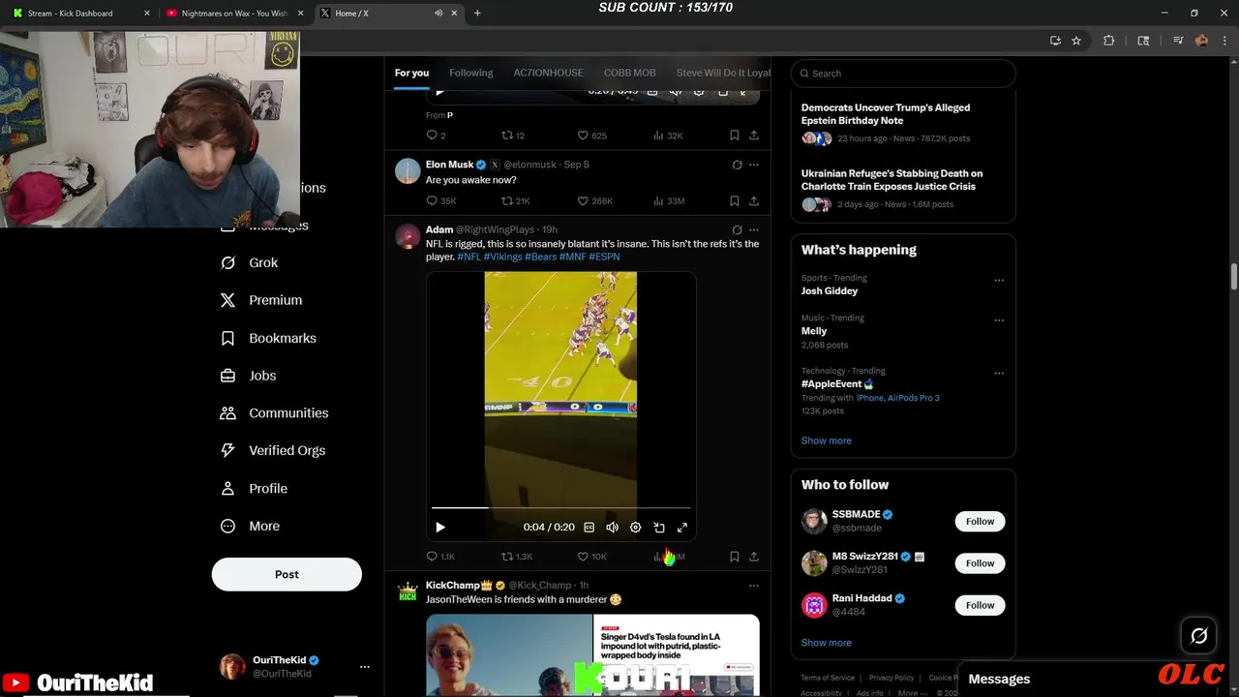
Task: Show more under Who to follow
Action: pyautogui.click(x=826, y=643)
